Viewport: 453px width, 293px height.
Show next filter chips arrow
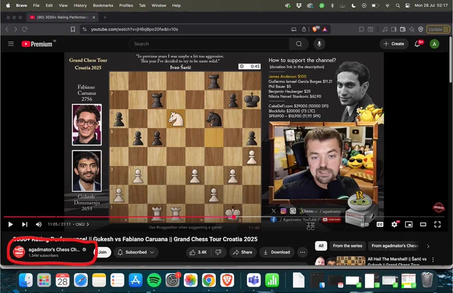(428, 246)
